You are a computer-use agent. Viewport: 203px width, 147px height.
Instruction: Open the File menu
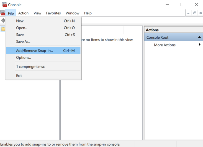tap(11, 13)
